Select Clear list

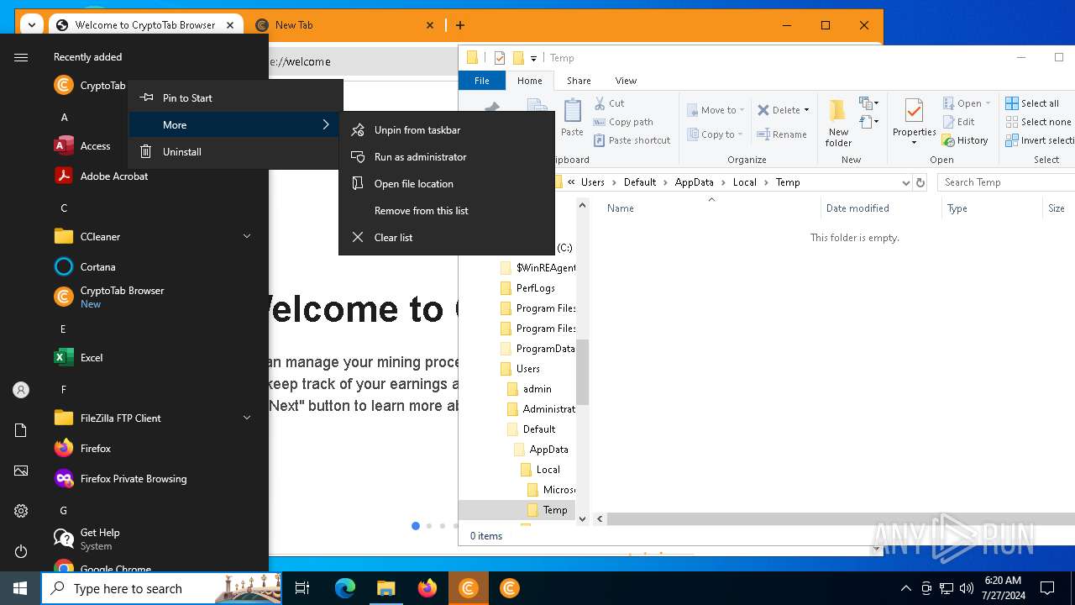pos(447,237)
